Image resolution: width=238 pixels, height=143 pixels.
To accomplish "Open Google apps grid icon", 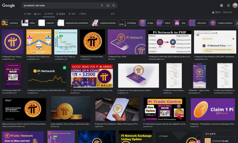I will (x=228, y=5).
